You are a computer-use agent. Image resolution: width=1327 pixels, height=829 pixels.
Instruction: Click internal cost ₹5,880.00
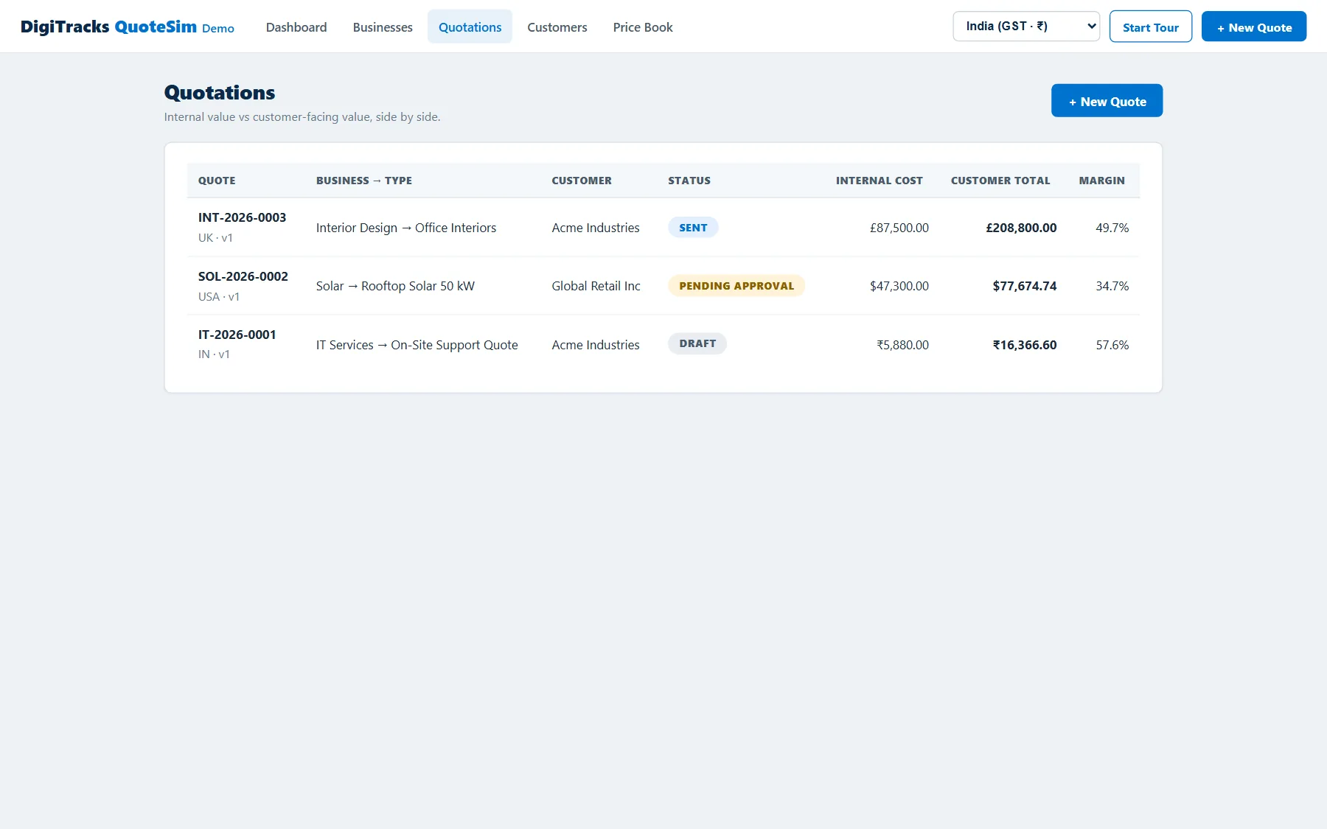point(903,345)
